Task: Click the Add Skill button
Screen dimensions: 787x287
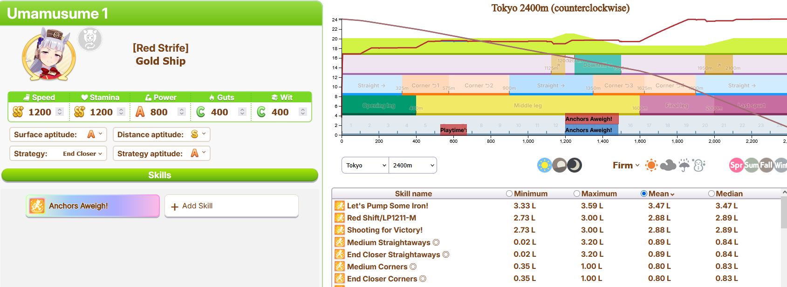Action: tap(232, 206)
